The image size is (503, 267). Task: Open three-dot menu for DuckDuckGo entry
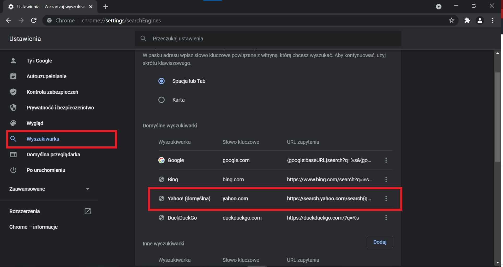tap(386, 218)
